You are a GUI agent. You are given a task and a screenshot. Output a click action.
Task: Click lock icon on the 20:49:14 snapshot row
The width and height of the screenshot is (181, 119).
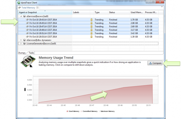tap(91, 30)
